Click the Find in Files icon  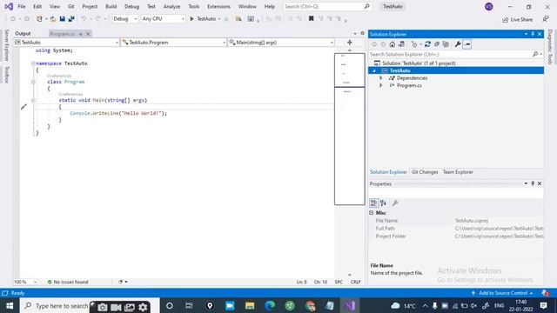tap(238, 19)
